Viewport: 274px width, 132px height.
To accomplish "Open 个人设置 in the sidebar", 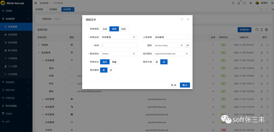I will (16, 66).
